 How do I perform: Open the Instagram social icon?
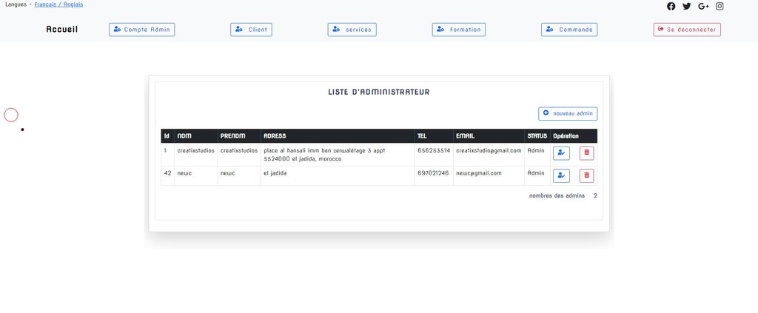(720, 6)
